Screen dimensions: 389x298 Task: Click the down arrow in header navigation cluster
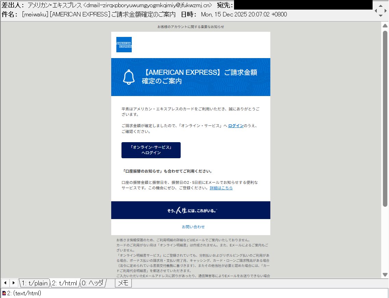[x=380, y=16]
